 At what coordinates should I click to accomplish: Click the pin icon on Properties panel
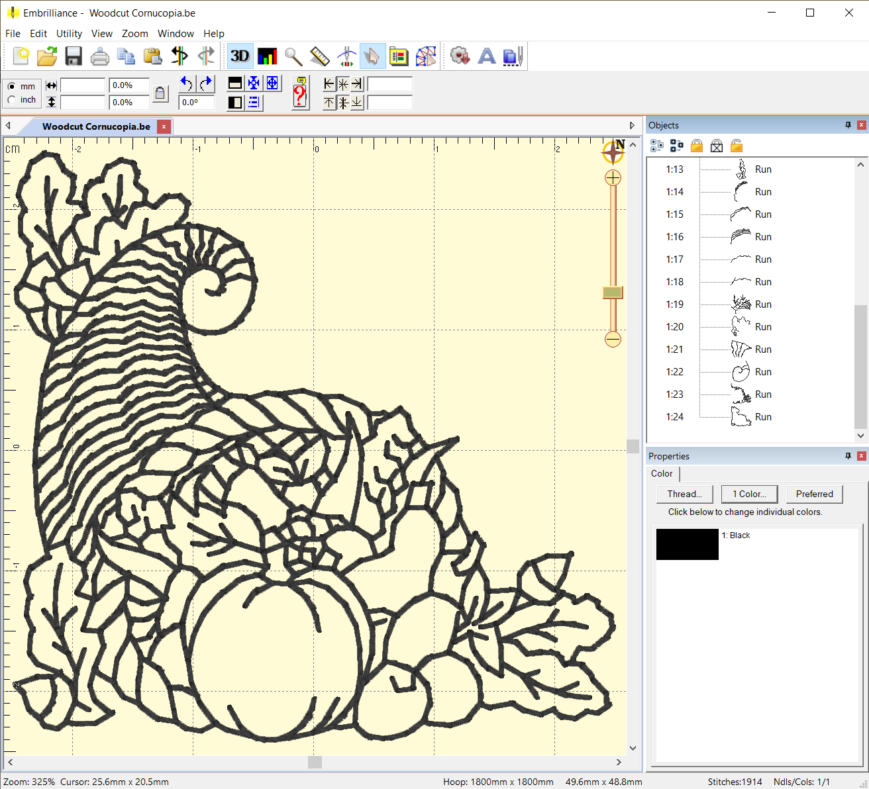(848, 456)
